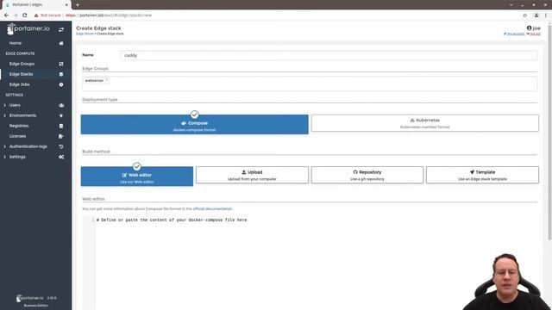
Task: Click the Edge Jobs clock icon
Action: 61,84
